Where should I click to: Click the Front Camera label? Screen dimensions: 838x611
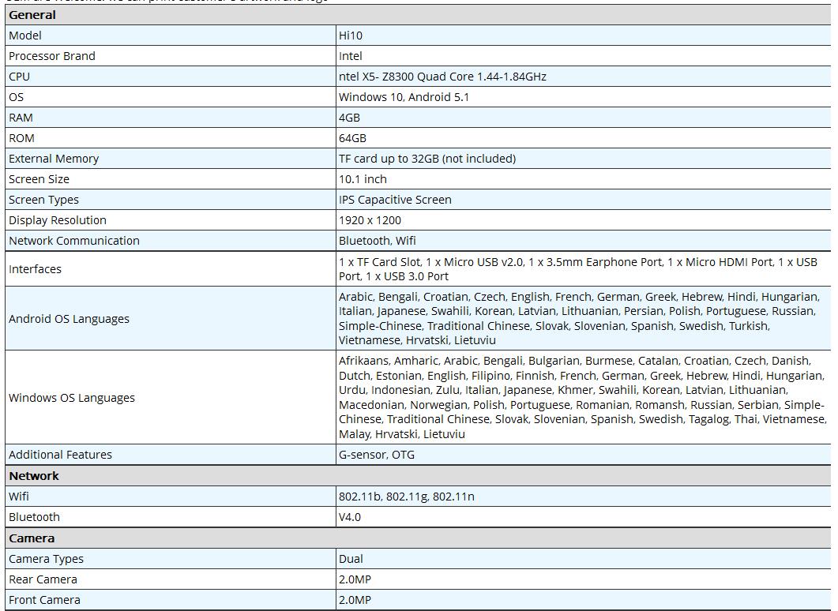44,600
